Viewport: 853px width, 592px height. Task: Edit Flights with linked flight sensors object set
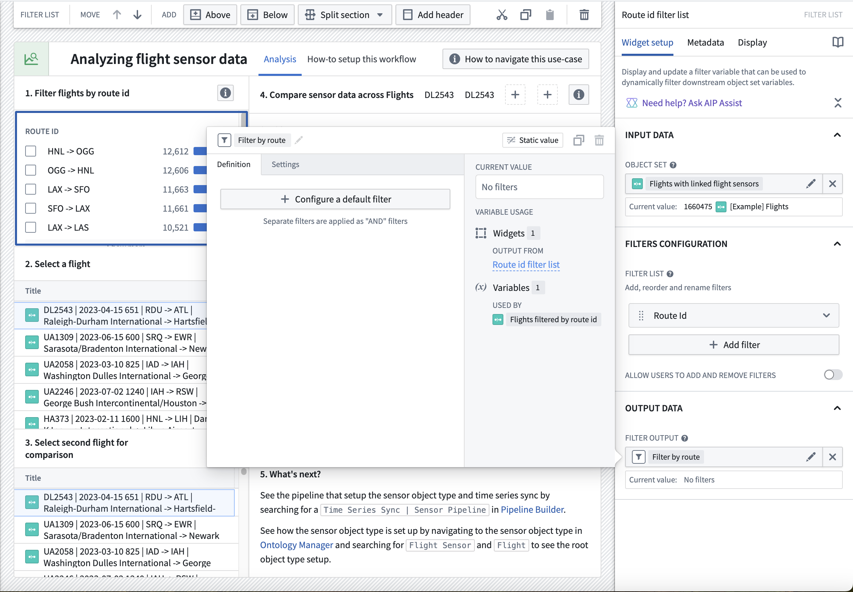coord(811,184)
